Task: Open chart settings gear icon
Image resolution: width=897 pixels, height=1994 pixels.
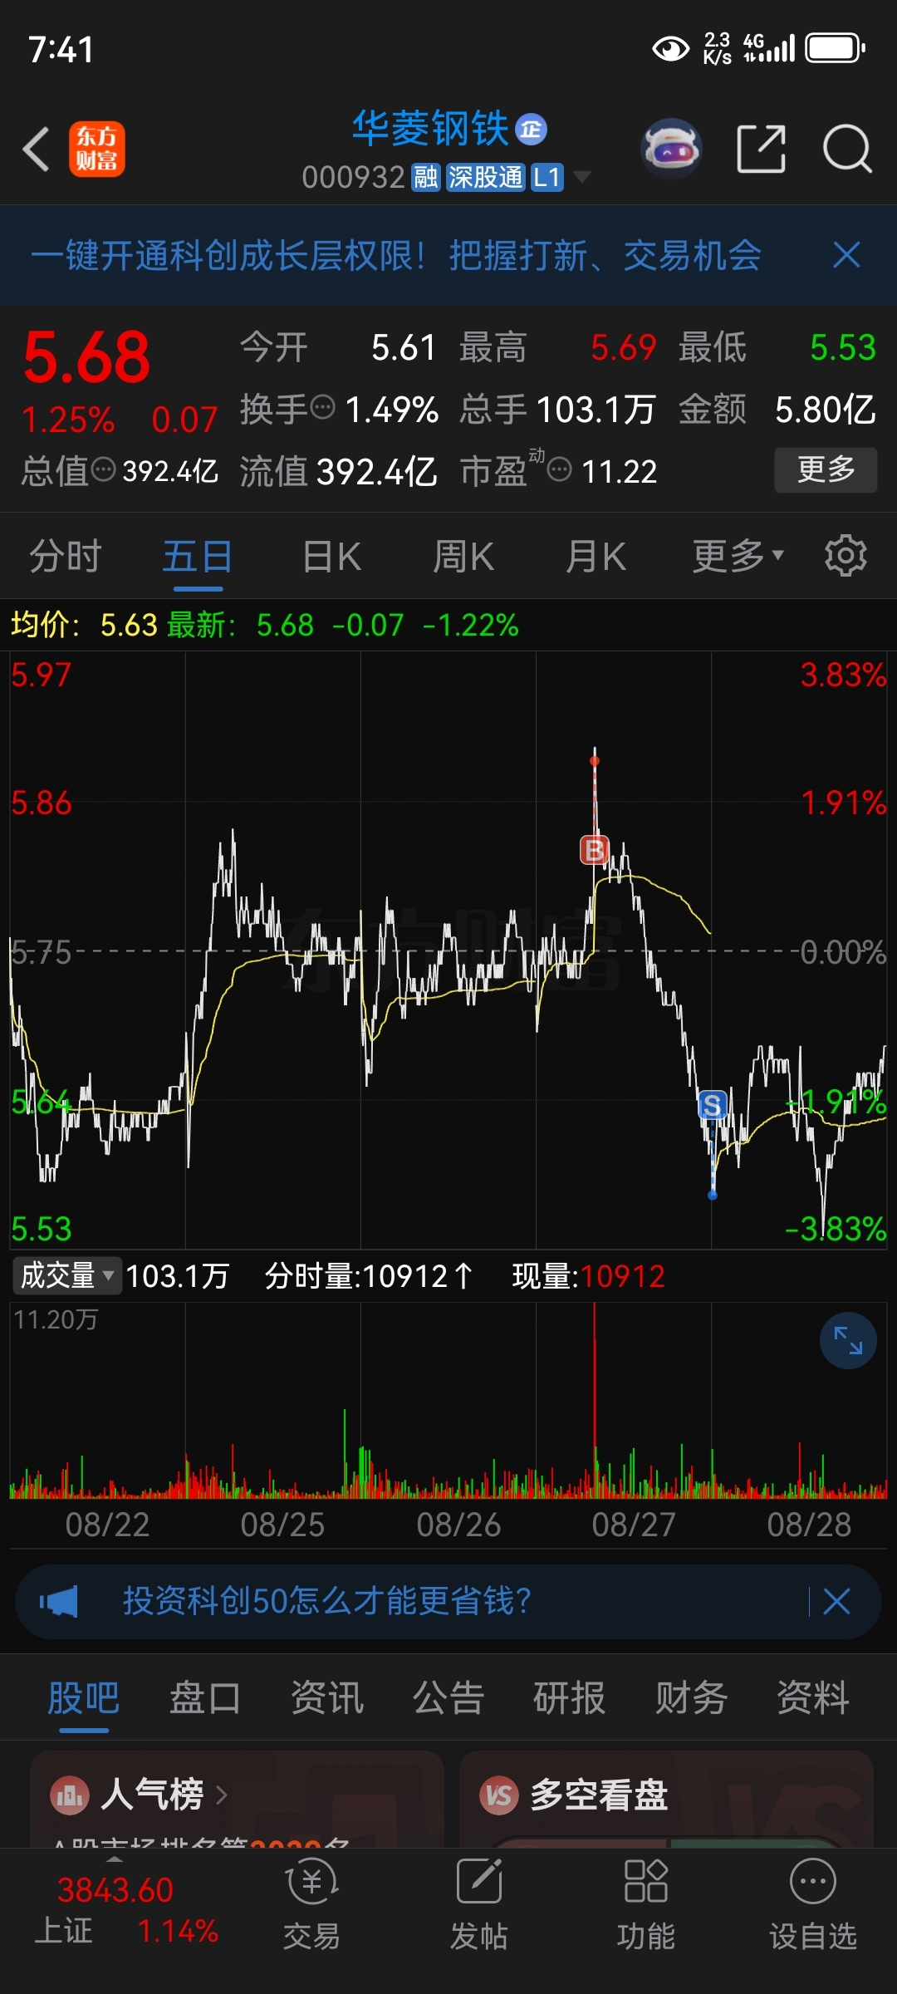Action: point(846,556)
